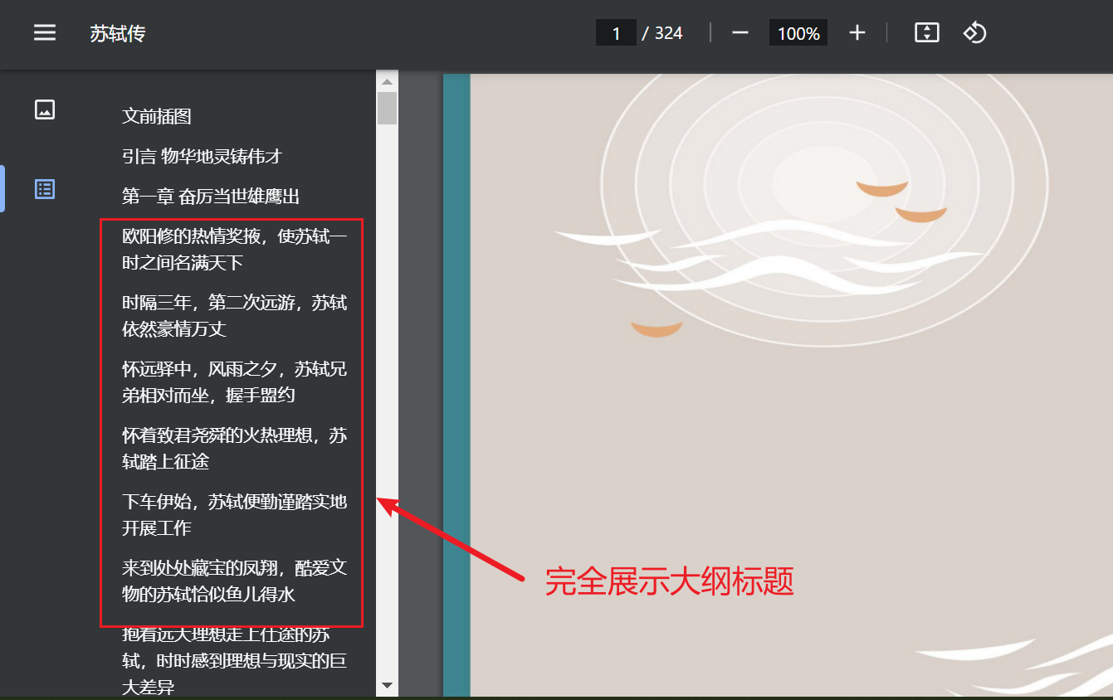Click the sidebar scrollbar down arrow
Viewport: 1113px width, 700px height.
pos(387,686)
